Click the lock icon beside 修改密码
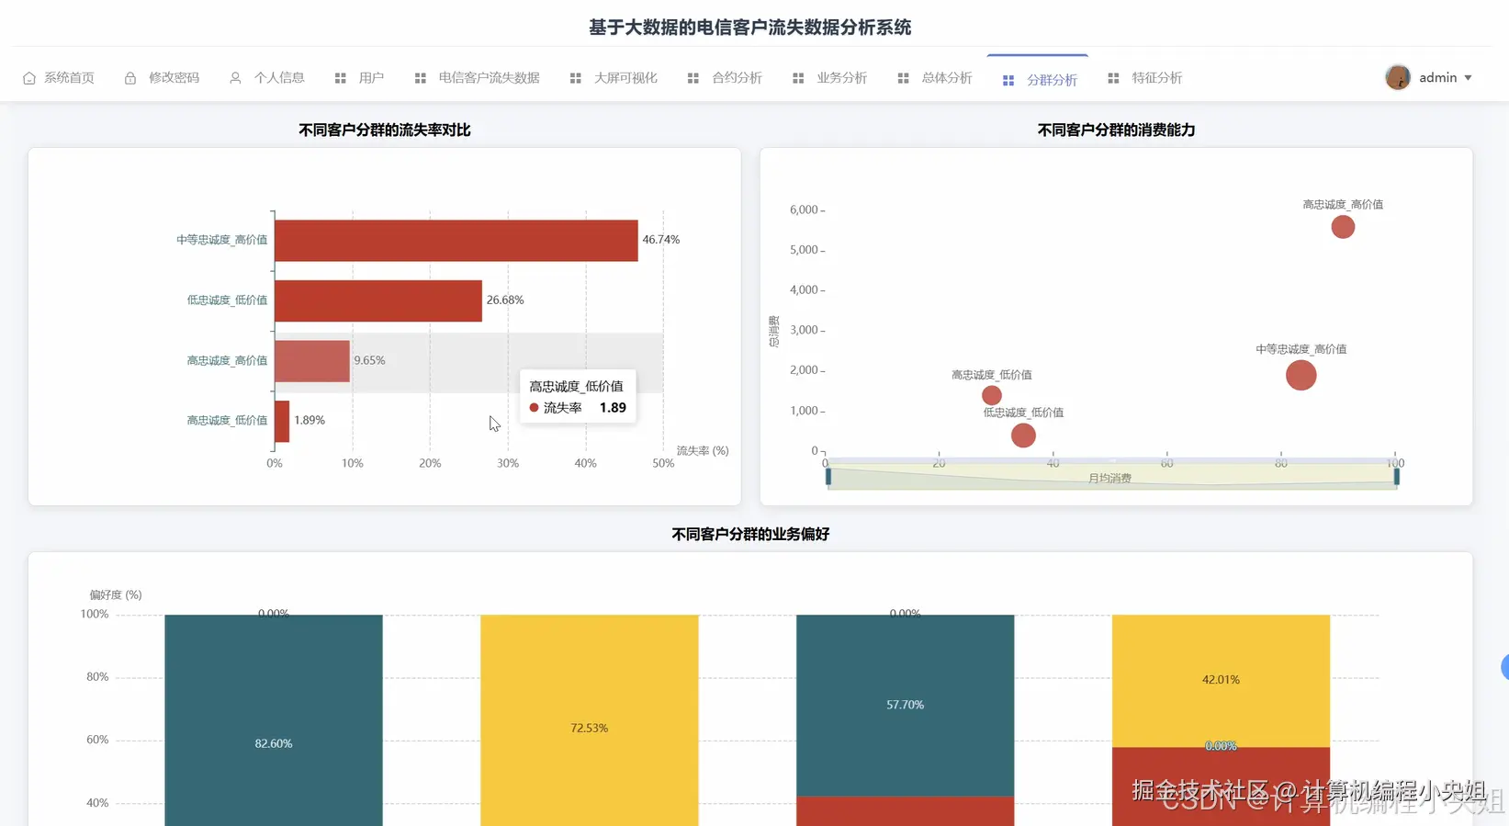Screen dimensions: 1509x826 (x=130, y=78)
